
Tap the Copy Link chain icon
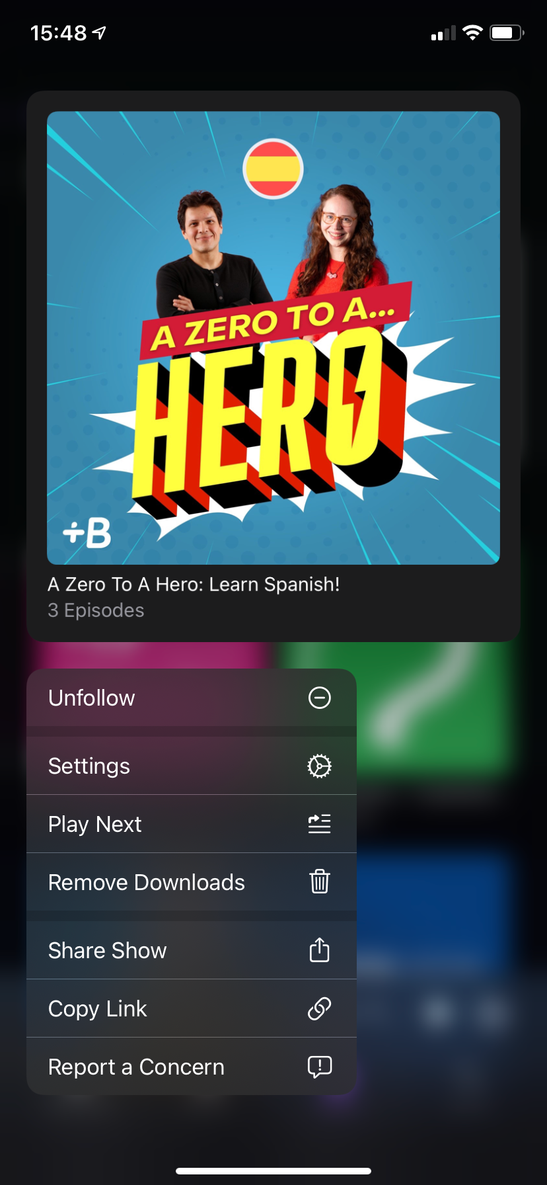pyautogui.click(x=320, y=1008)
